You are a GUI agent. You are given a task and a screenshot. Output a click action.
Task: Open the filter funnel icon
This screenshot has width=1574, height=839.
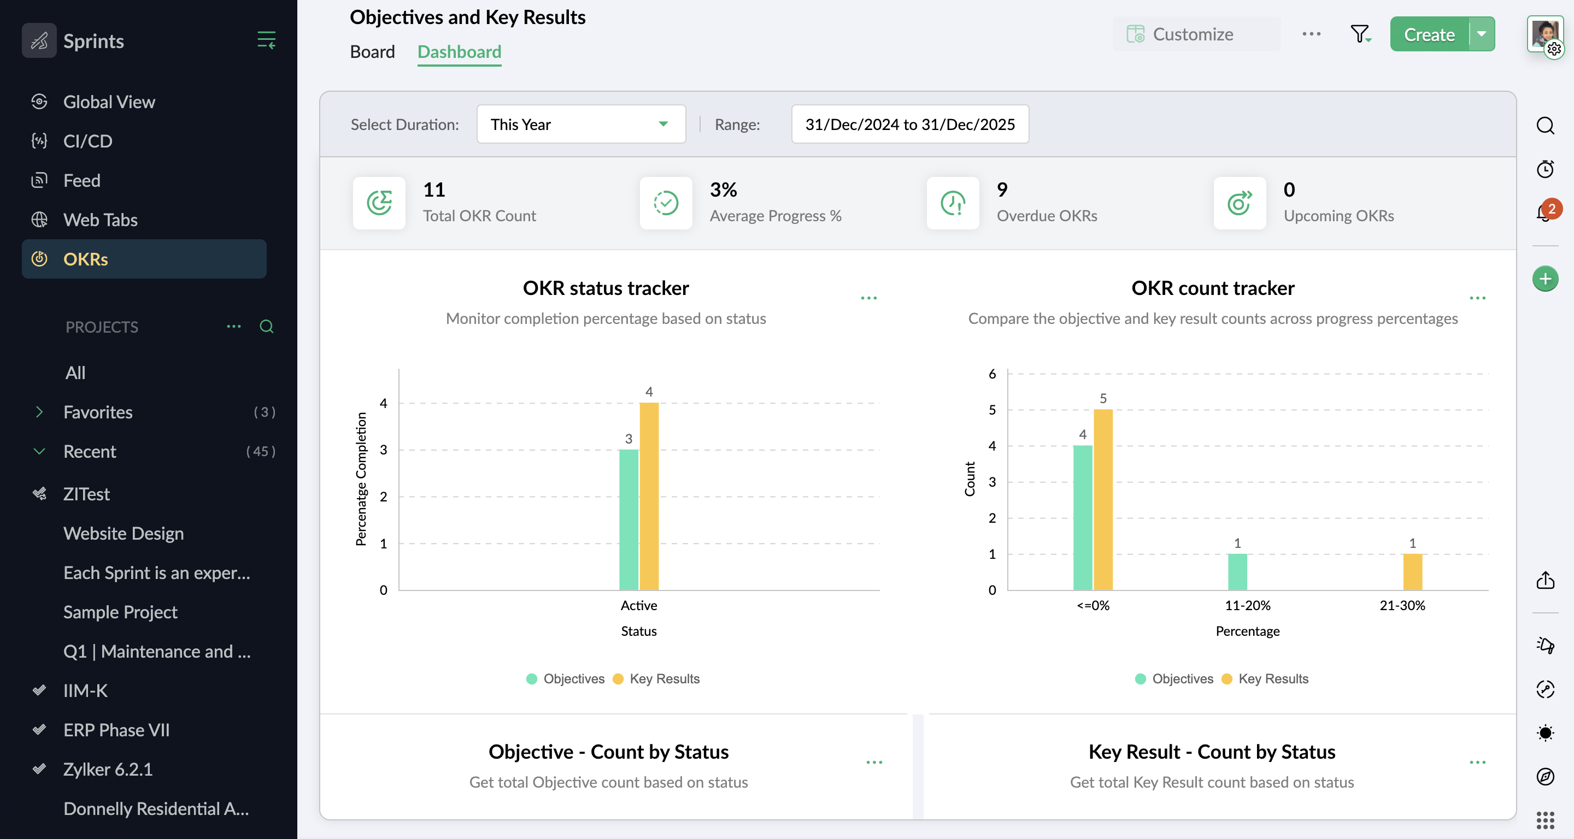(x=1360, y=34)
